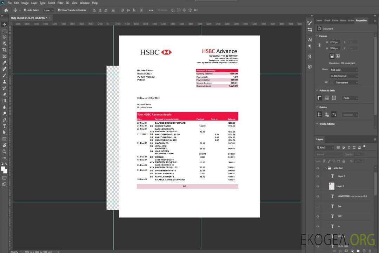Click the lock guides button
This screenshot has width=379, height=253.
click(327, 115)
